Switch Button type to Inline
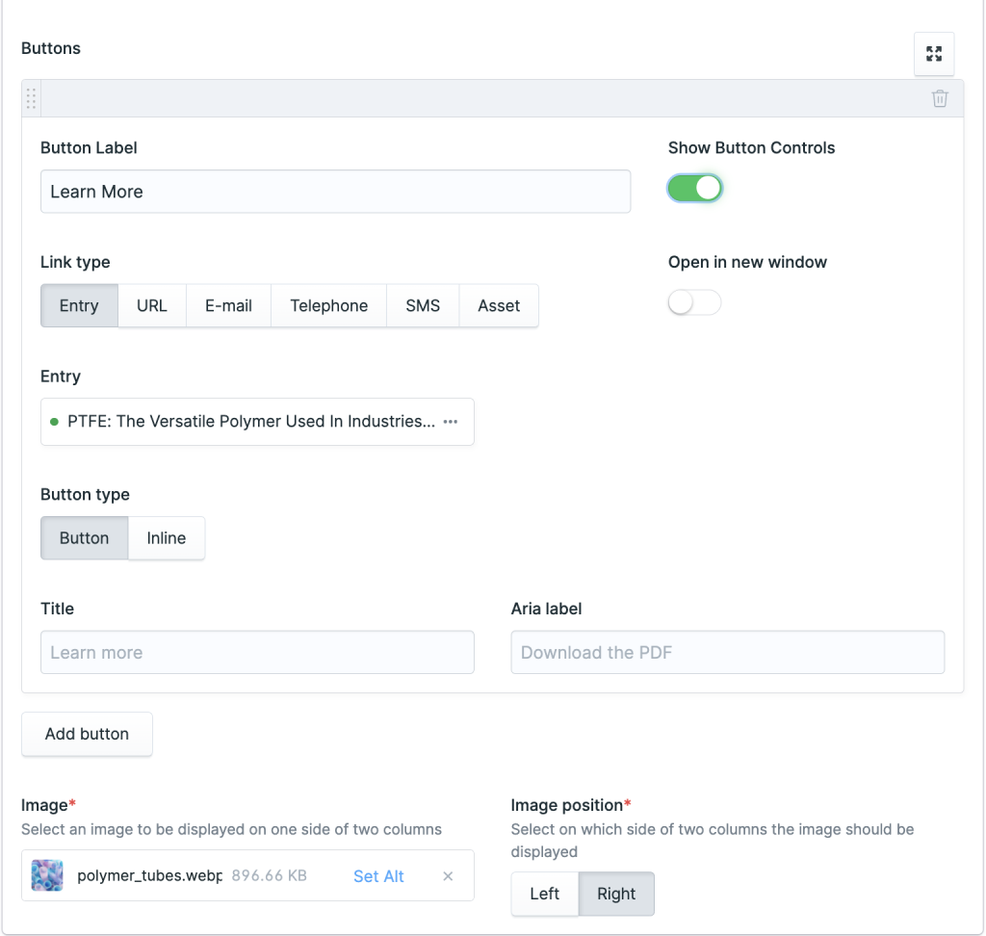 (166, 537)
